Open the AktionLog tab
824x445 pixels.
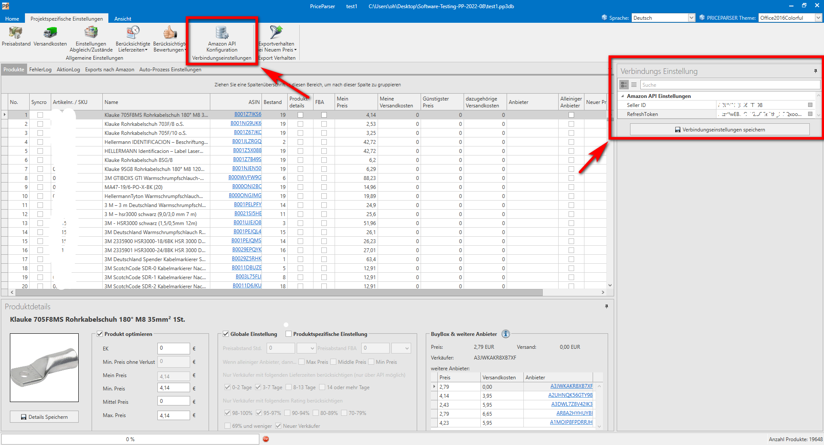68,69
